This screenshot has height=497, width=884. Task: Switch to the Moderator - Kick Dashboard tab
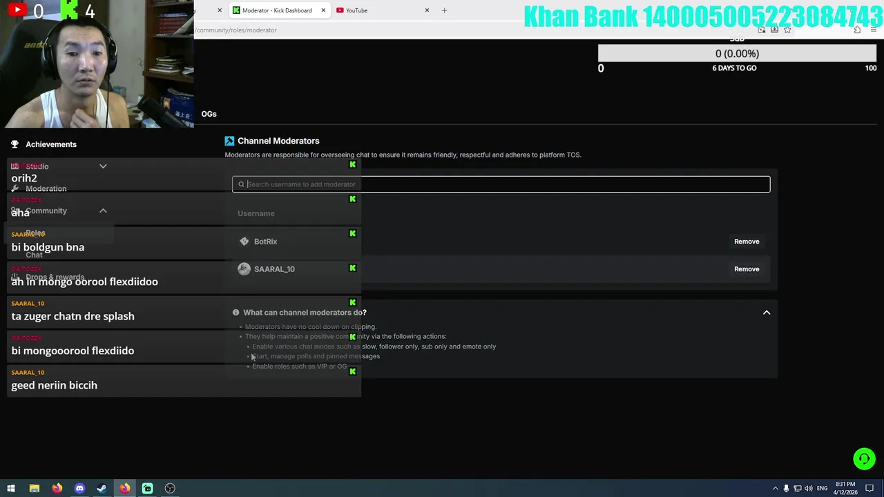278,10
